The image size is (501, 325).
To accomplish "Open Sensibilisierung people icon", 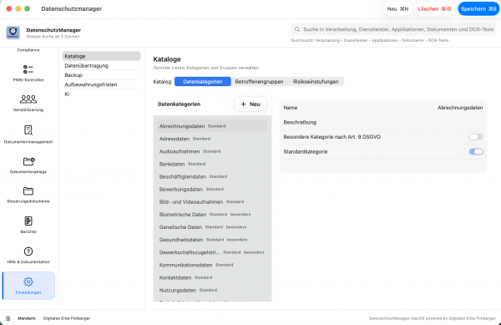I will (28, 99).
